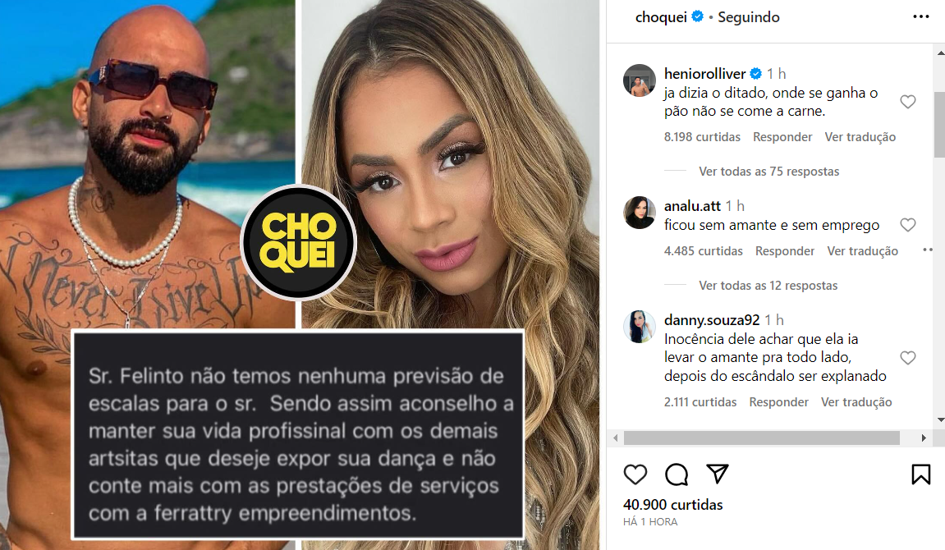Reply to heniorolliver's comment
Screen dimensions: 945x550
click(x=782, y=137)
